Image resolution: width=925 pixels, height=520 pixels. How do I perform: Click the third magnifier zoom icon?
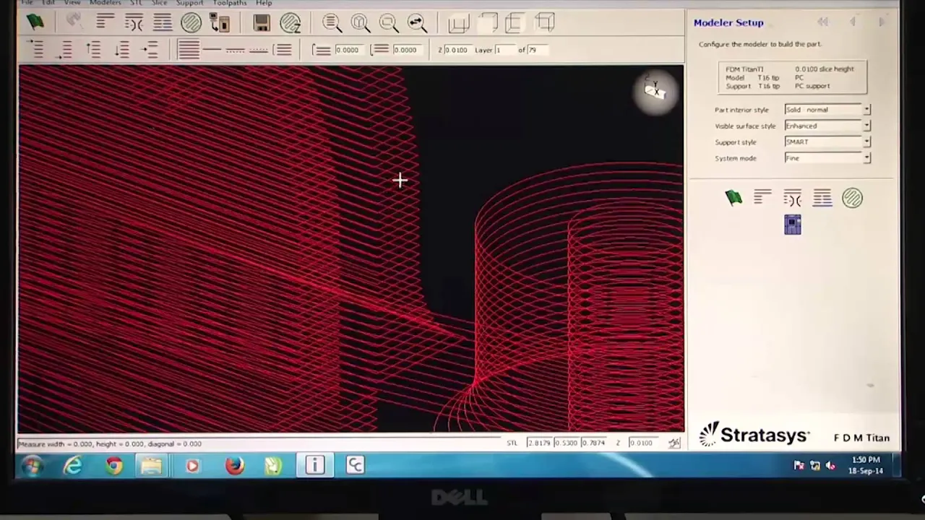coord(389,23)
